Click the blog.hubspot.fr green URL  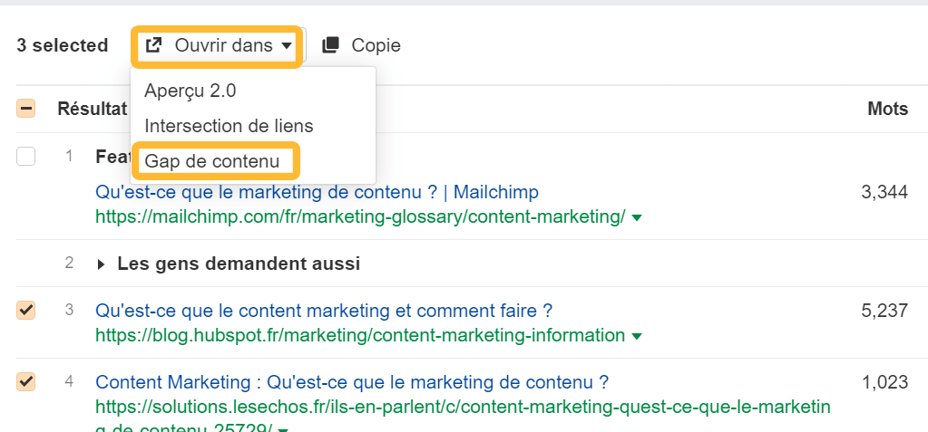[x=360, y=336]
